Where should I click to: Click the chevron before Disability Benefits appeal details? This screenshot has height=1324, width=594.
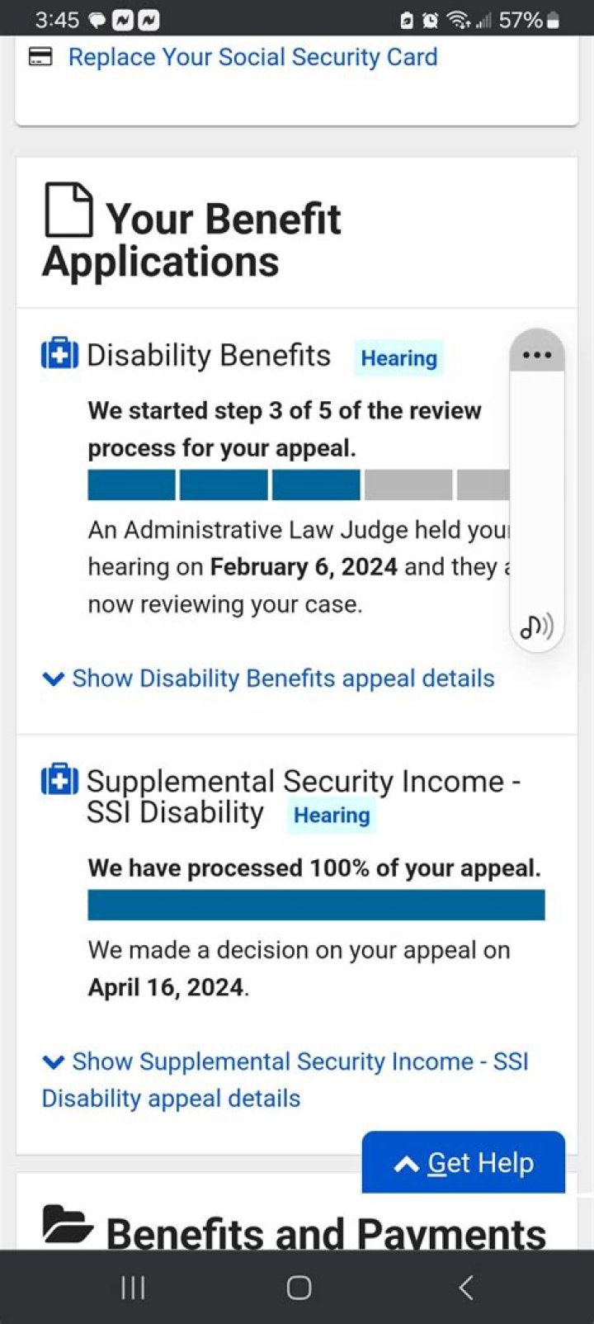point(53,679)
